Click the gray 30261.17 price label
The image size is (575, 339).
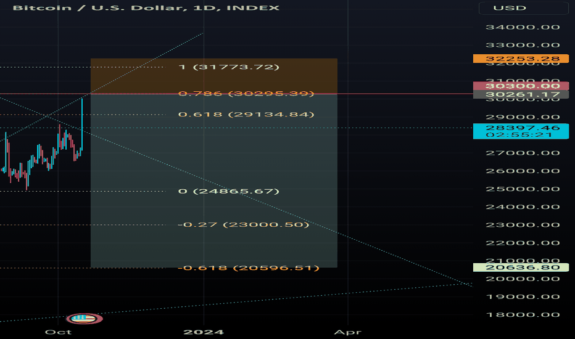point(521,94)
